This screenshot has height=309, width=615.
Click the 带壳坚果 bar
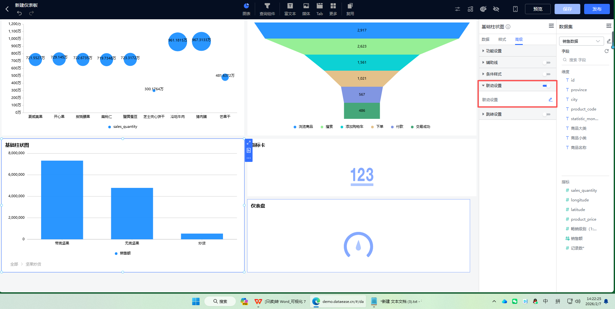pos(62,200)
